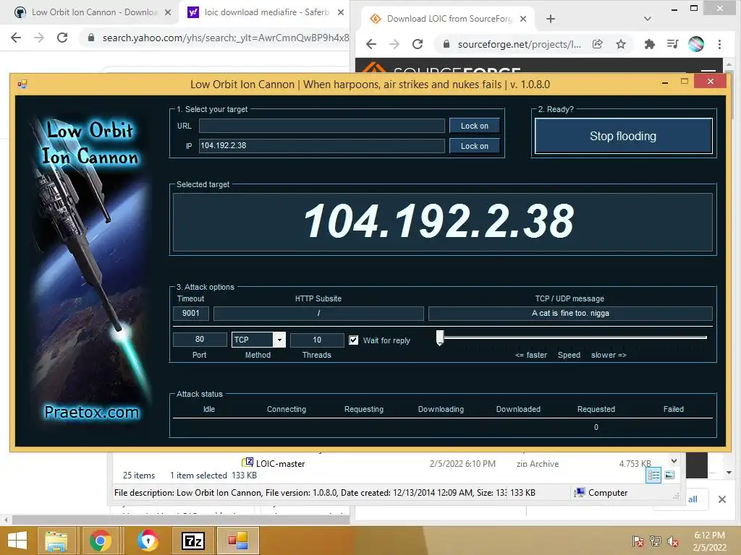The height and width of the screenshot is (555, 741).
Task: Bookmark the SourceForge page with the star
Action: pyautogui.click(x=621, y=44)
